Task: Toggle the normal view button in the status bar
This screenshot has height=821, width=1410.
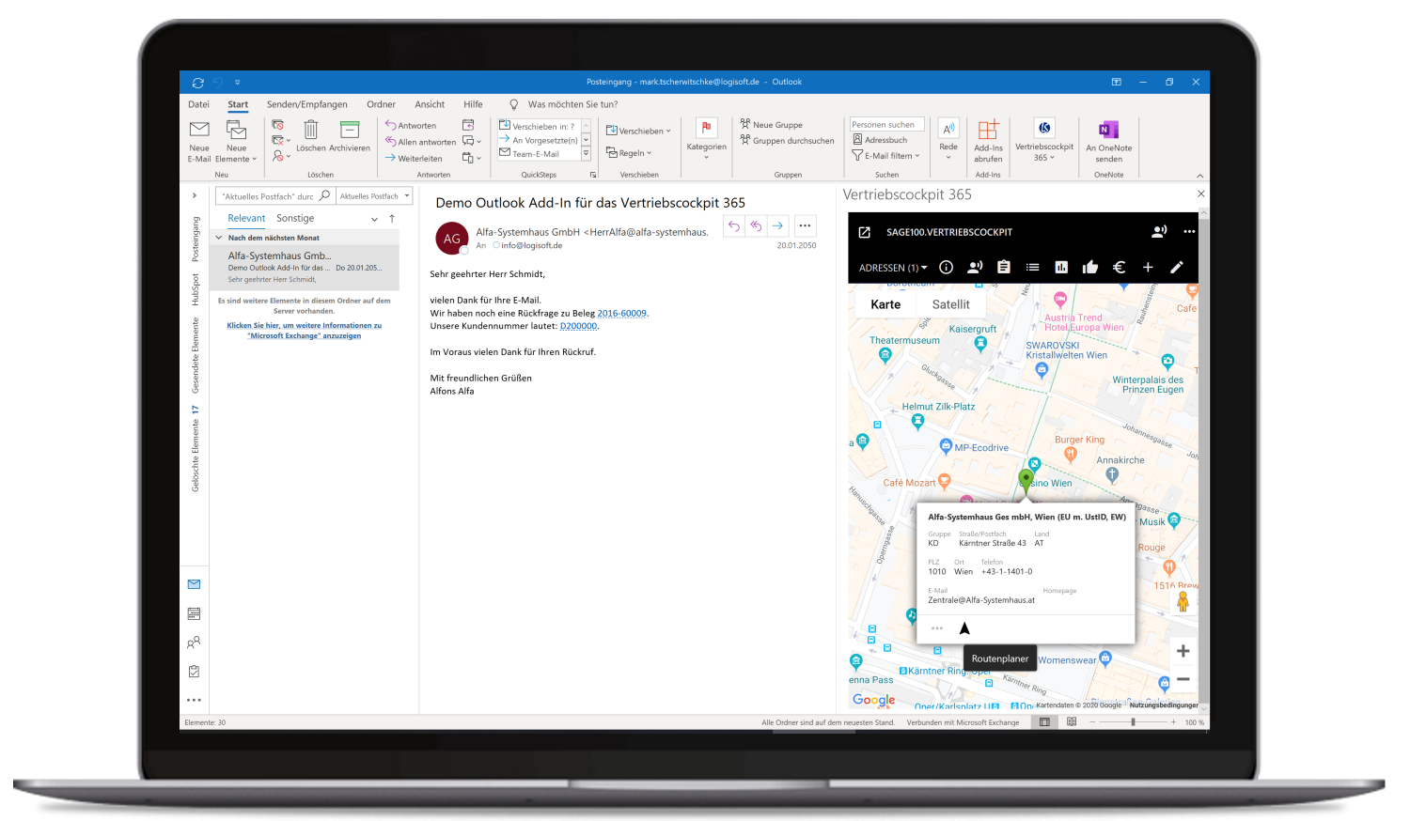Action: pos(1044,722)
